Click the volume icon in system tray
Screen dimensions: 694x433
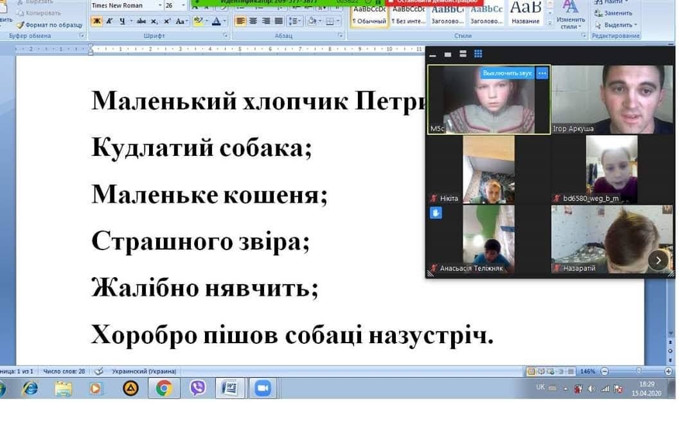(591, 389)
